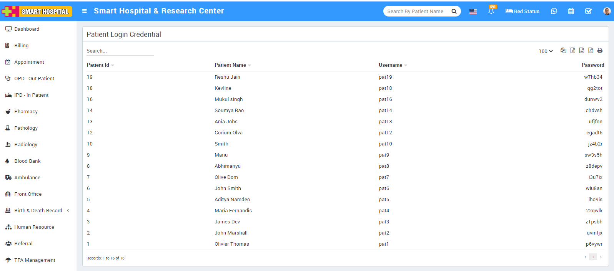The height and width of the screenshot is (271, 614).
Task: Click the Patient Login Credential heading
Action: coord(124,35)
